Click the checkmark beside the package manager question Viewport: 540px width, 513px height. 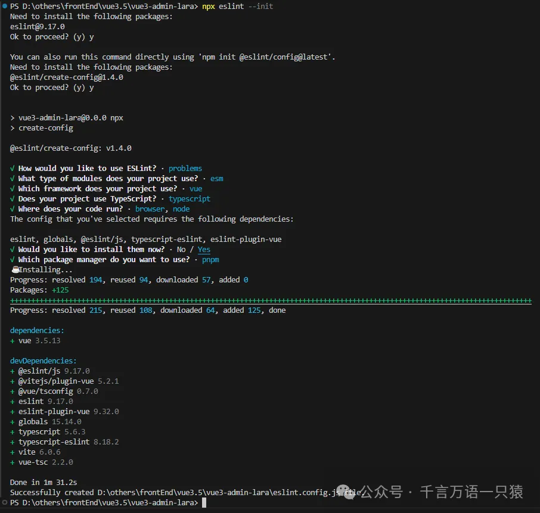[13, 260]
